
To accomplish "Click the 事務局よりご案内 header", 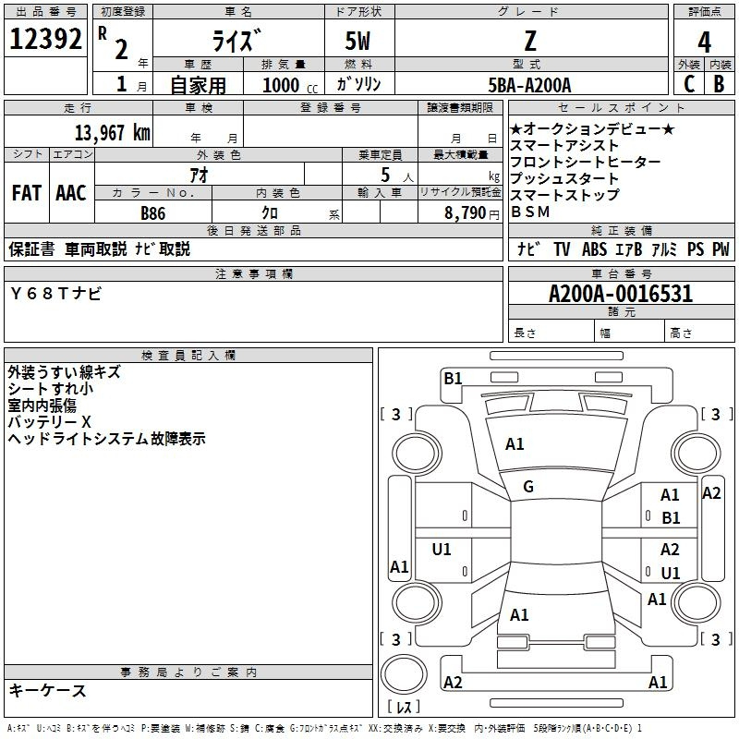I will (188, 672).
